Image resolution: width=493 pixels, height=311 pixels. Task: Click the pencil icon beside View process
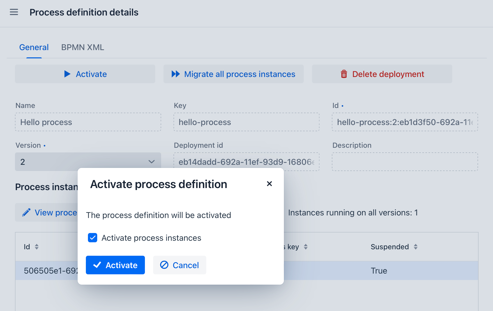coord(27,212)
